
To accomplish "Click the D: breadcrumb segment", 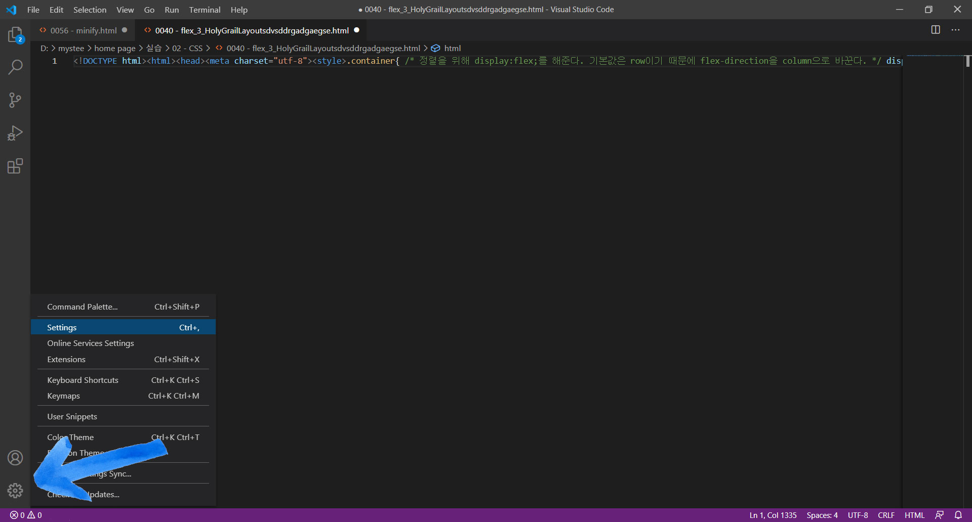I will (45, 48).
